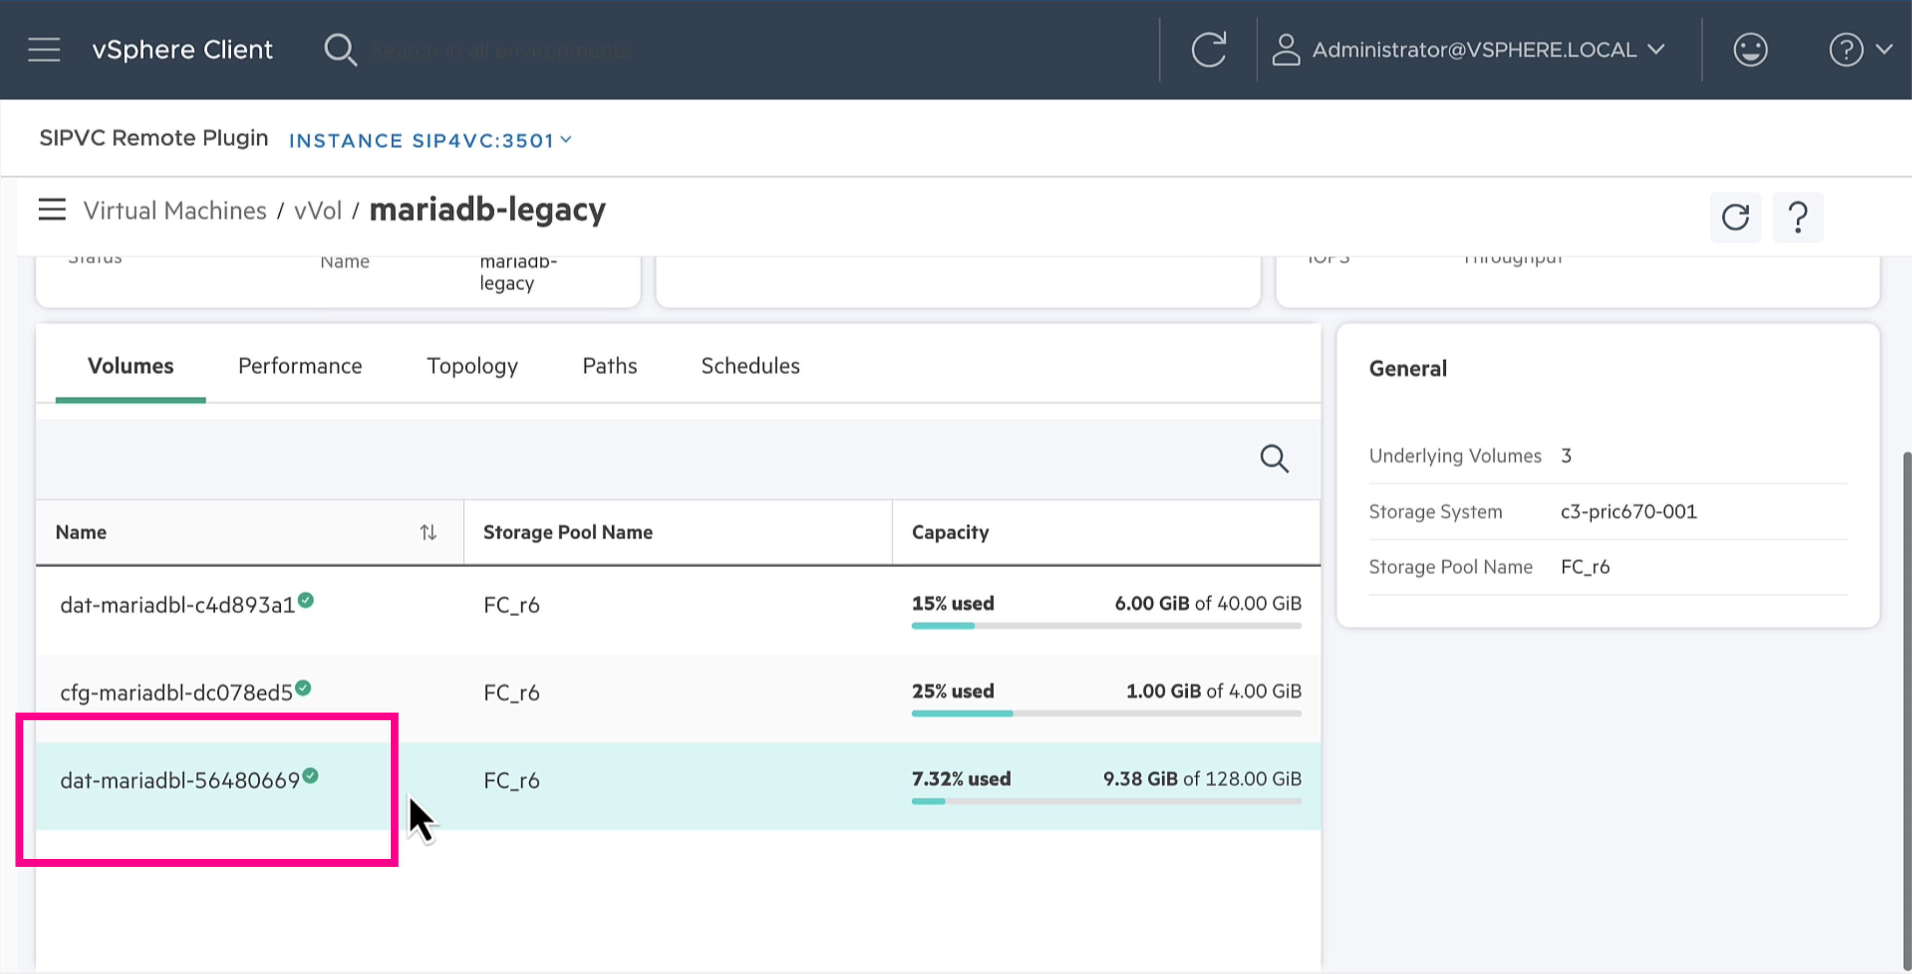
Task: Go to vVol breadcrumb
Action: click(x=318, y=211)
